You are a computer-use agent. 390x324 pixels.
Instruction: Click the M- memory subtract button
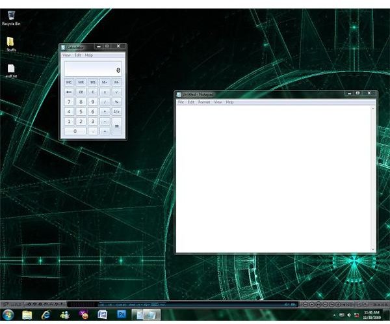point(116,82)
